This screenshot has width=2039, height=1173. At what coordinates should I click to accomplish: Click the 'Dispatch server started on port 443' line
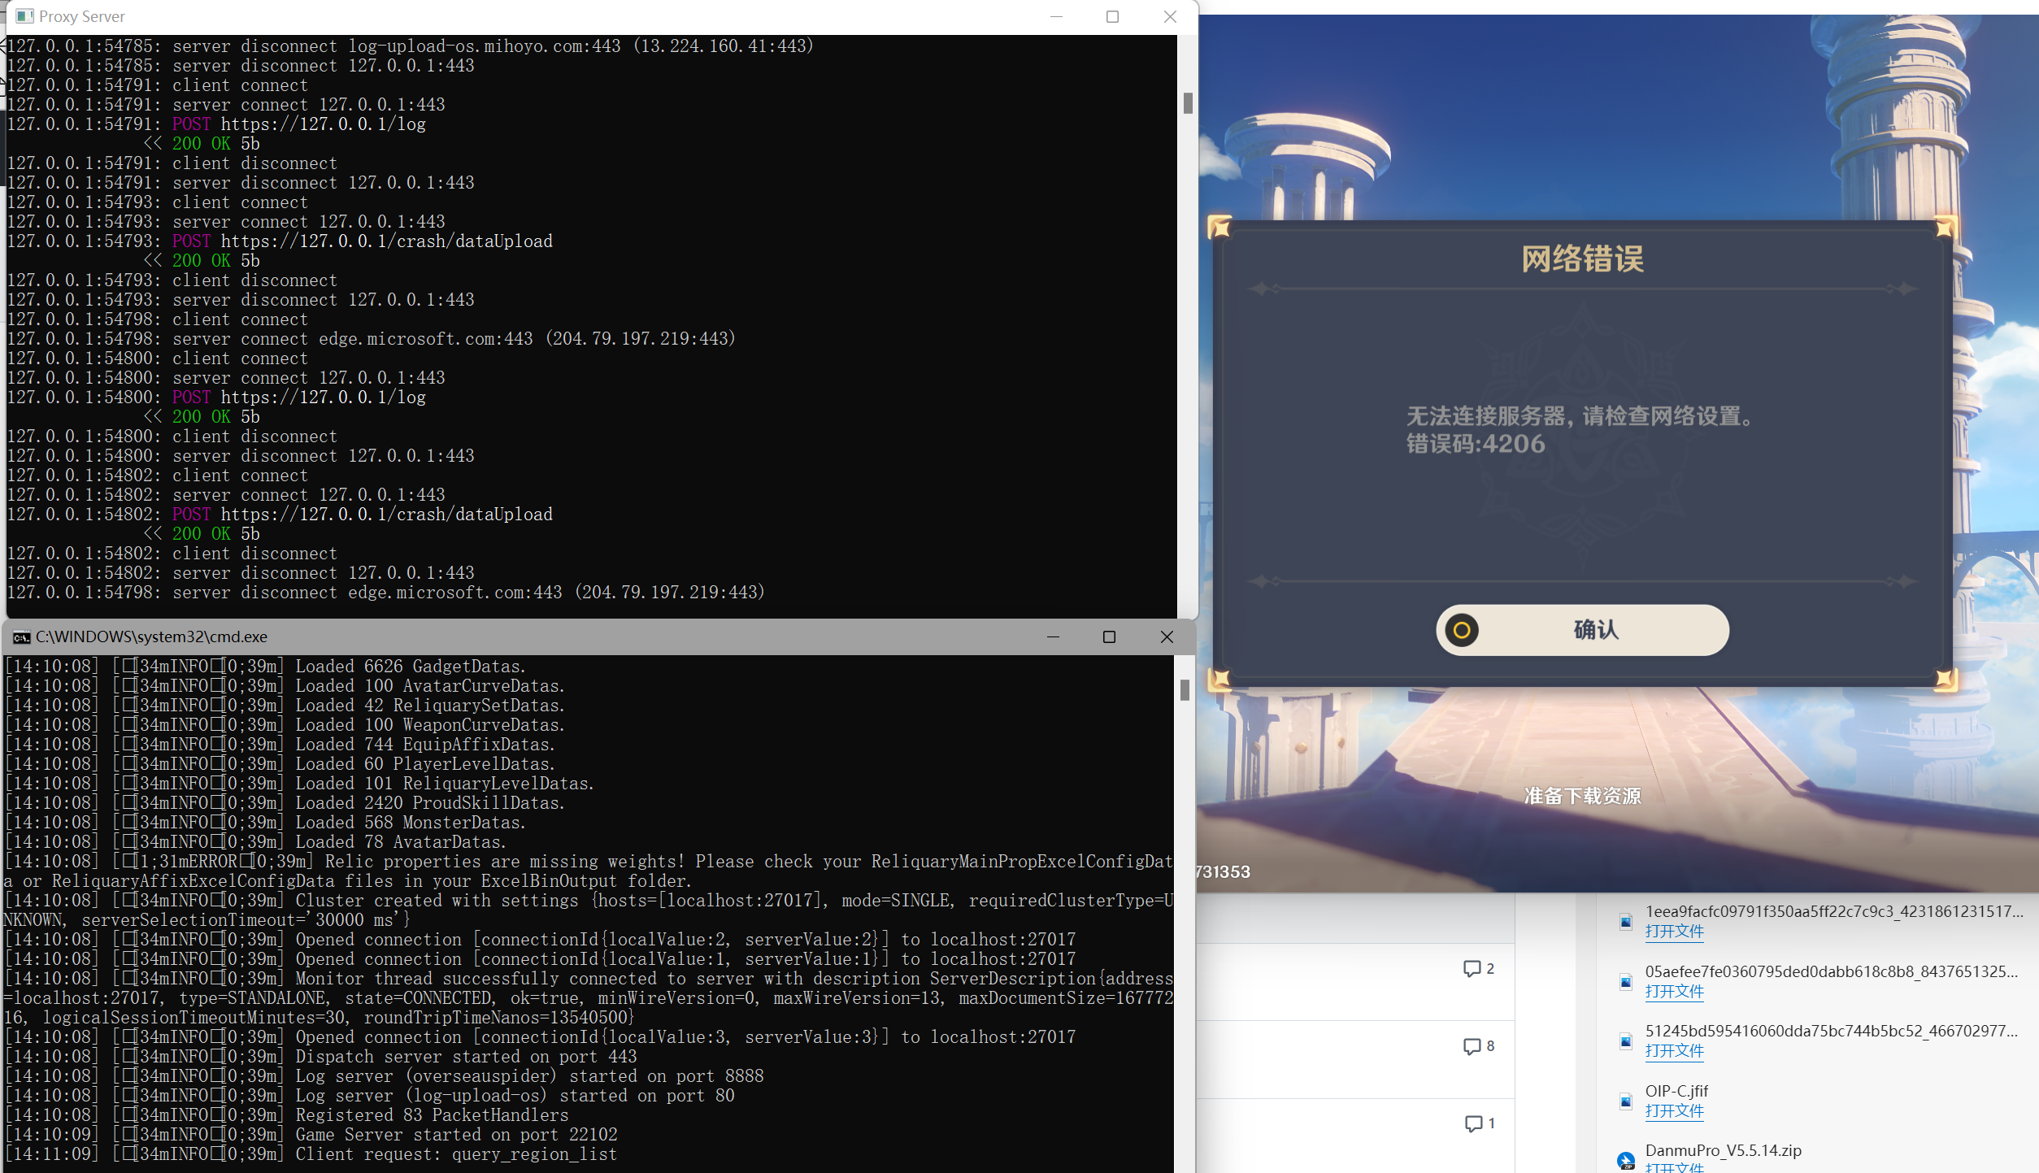(x=321, y=1057)
